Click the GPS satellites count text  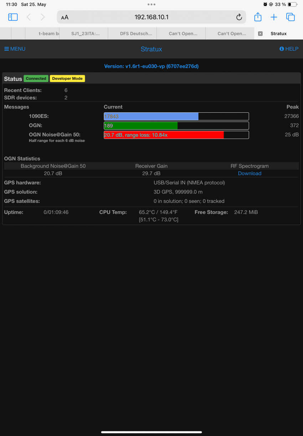tap(189, 201)
